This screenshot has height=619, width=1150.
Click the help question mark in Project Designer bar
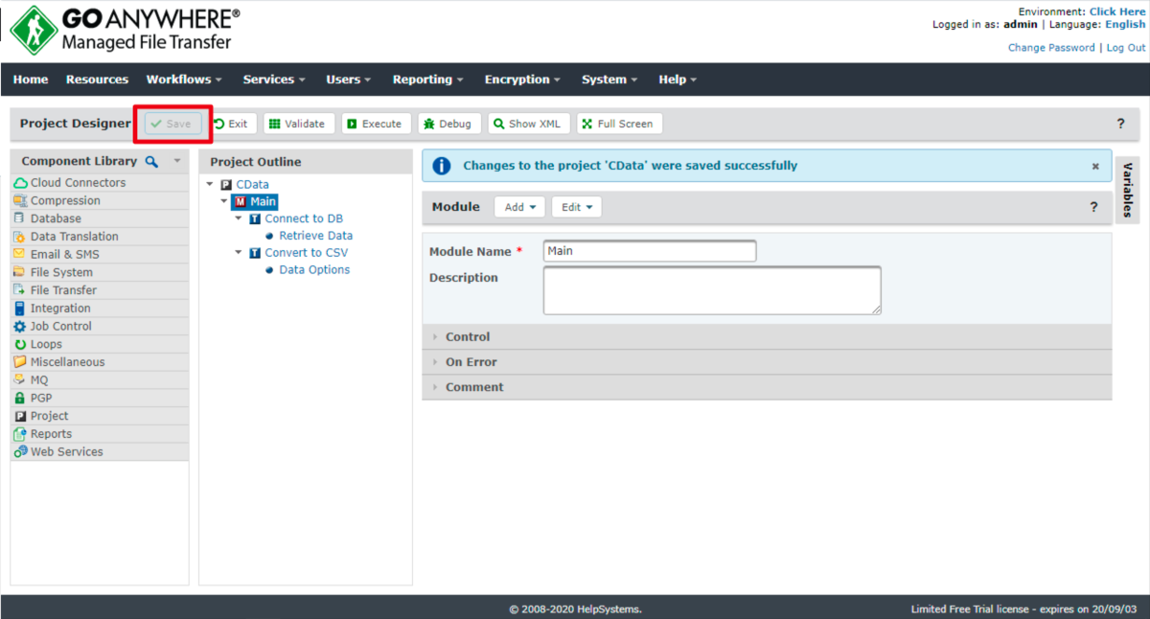[x=1121, y=124]
